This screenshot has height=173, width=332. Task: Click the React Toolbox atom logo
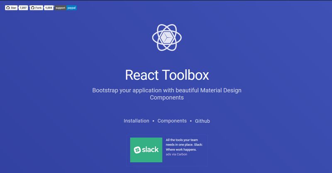click(167, 37)
